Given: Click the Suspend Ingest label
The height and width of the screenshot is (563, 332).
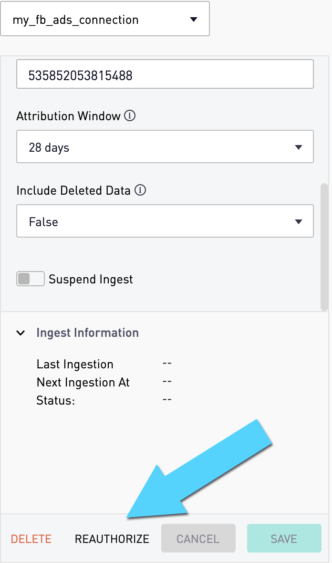Looking at the screenshot, I should point(91,279).
